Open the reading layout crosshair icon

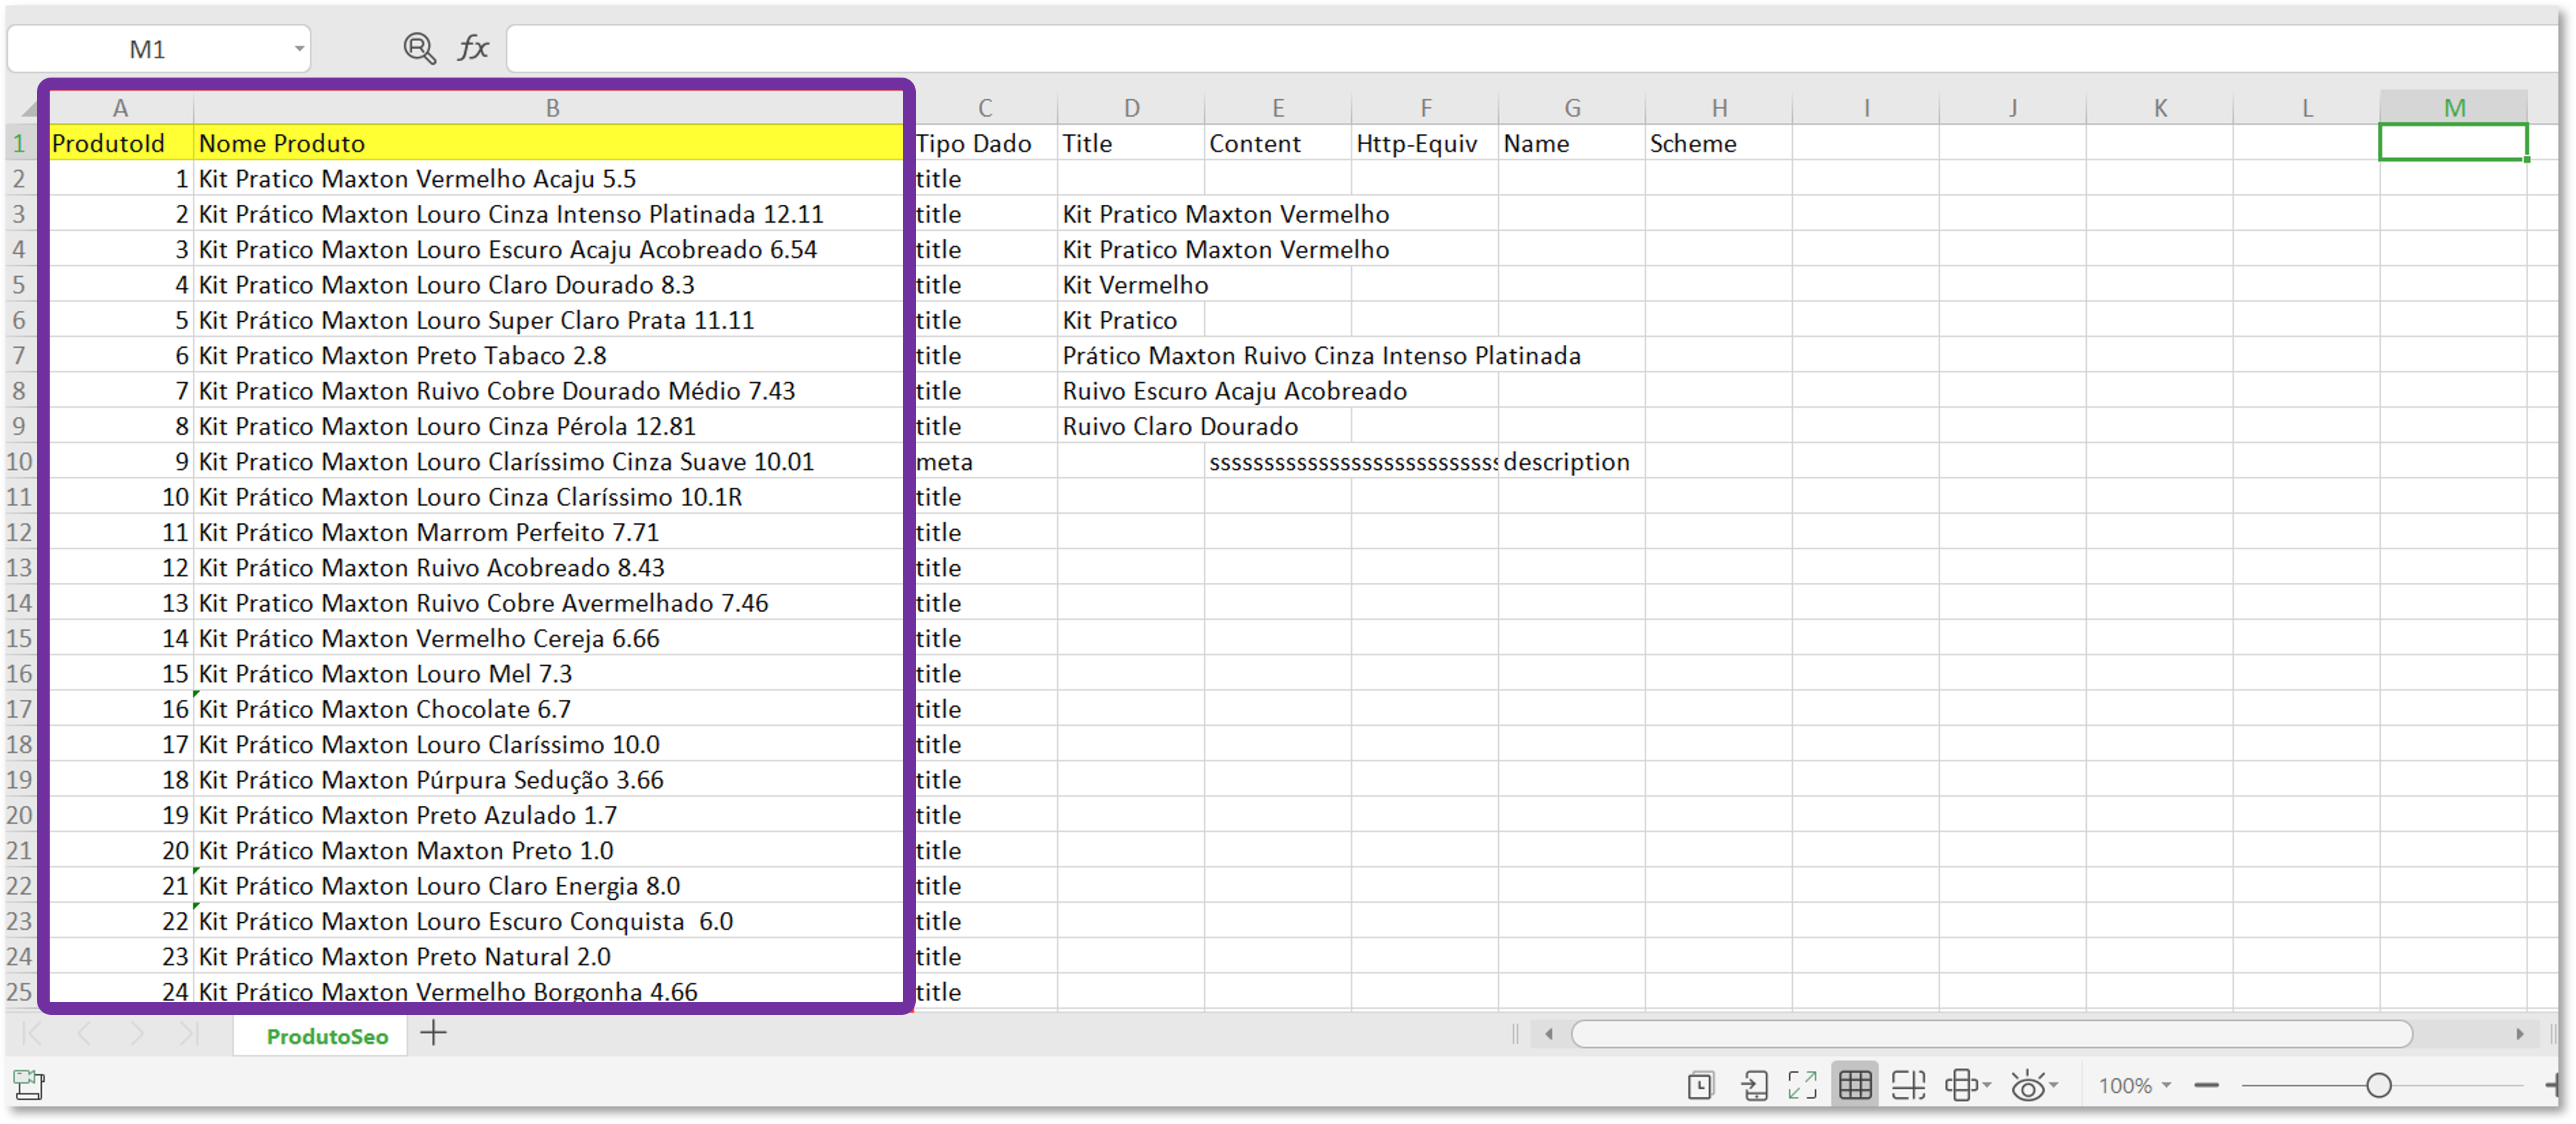(x=1961, y=1085)
